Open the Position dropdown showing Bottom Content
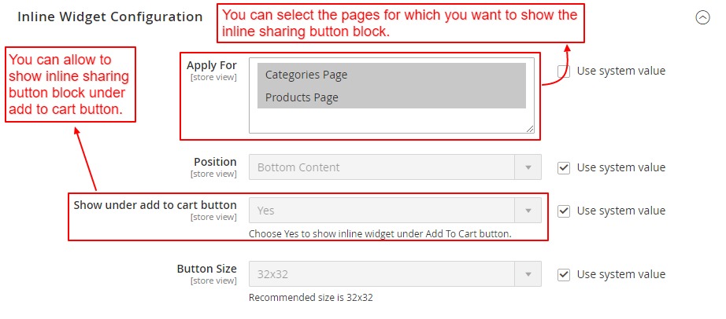The width and height of the screenshot is (726, 319). [x=394, y=167]
